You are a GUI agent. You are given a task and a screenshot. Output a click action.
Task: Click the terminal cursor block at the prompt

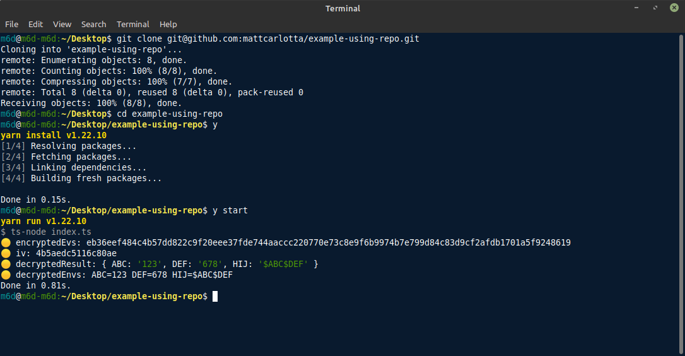[215, 297]
